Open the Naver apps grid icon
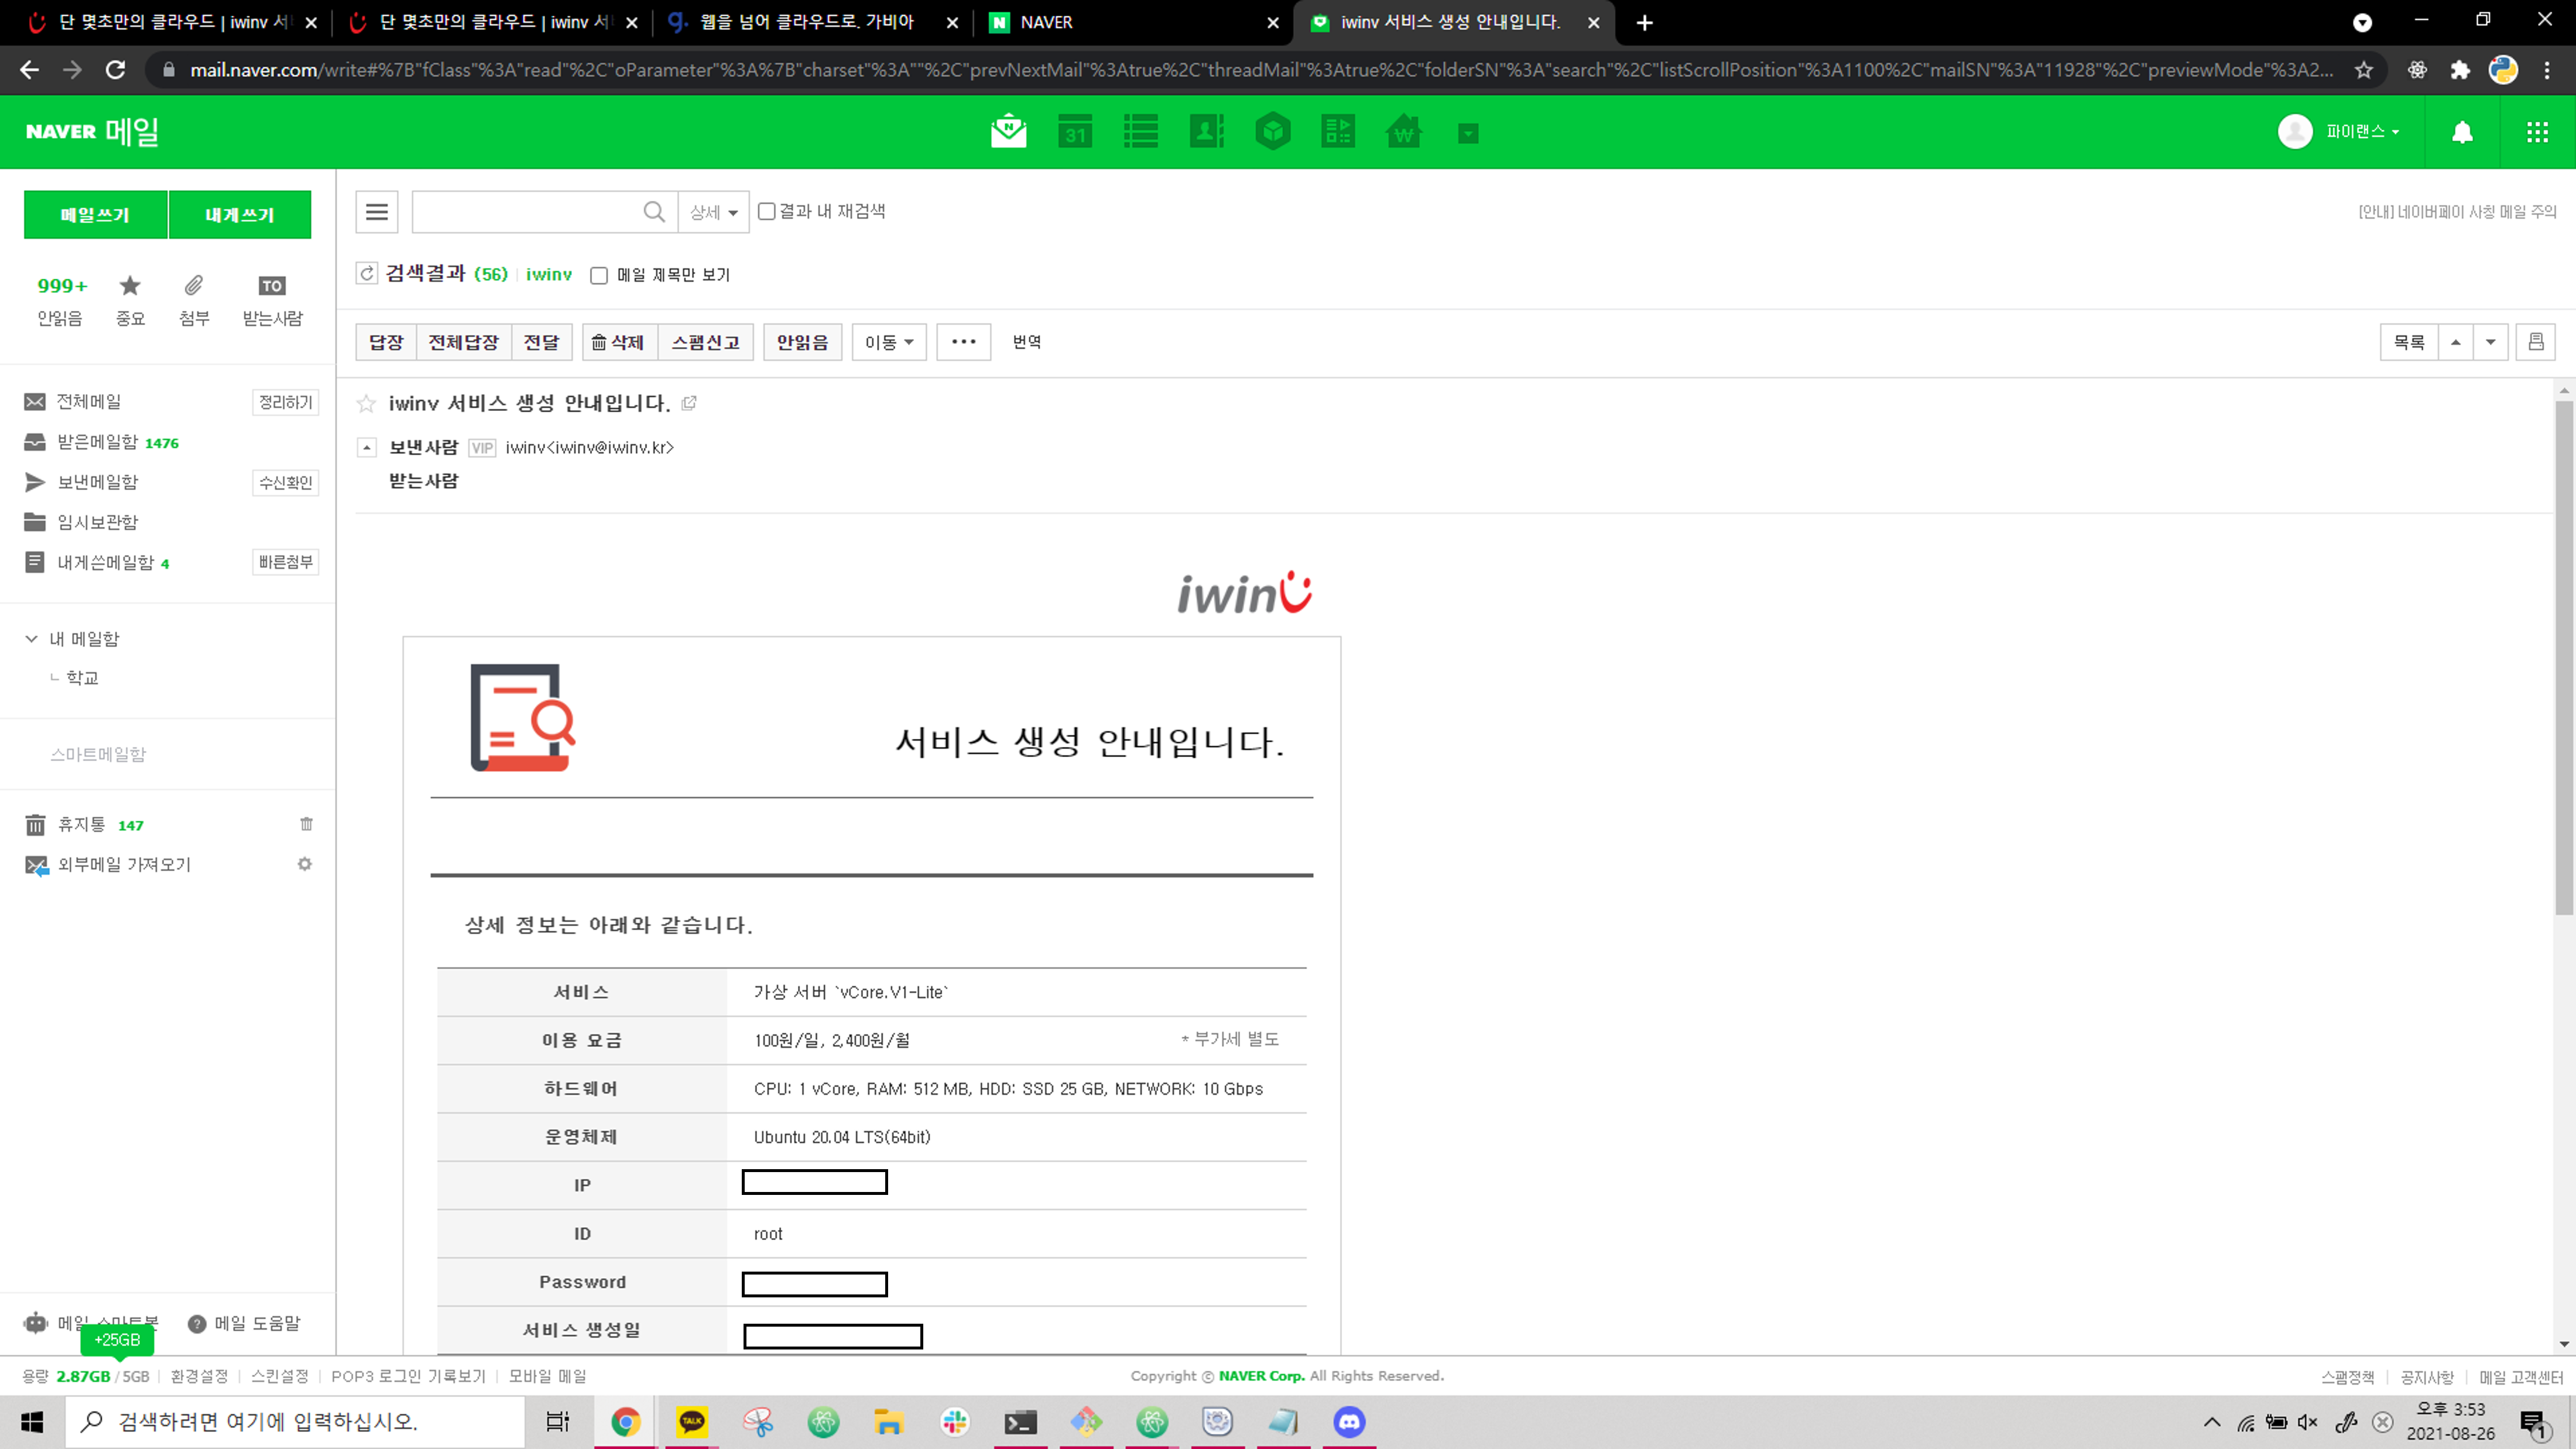Screen dimensions: 2576x1449 click(x=2537, y=132)
